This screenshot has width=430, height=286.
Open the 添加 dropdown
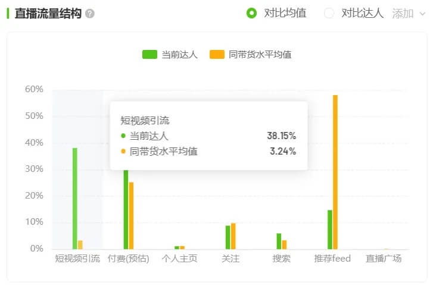pyautogui.click(x=409, y=14)
